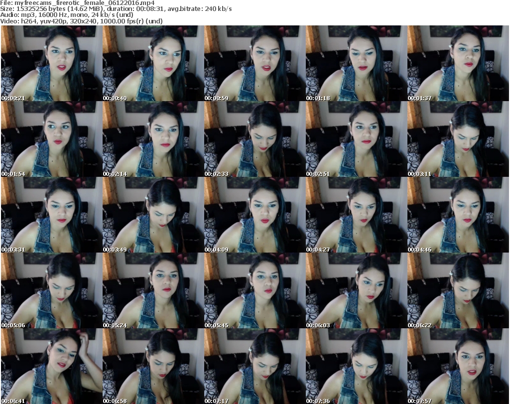Open the frame at 00:07:36

pyautogui.click(x=356, y=366)
